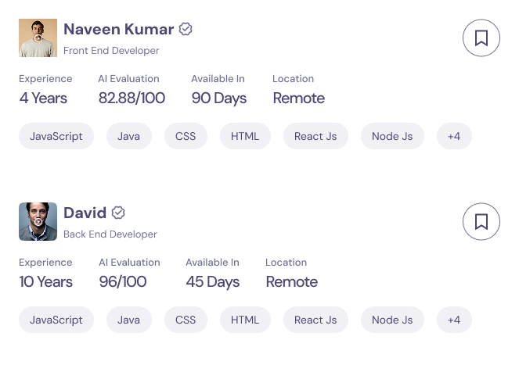Select the HTML tag on David's card
519x365 pixels.
[x=245, y=320]
